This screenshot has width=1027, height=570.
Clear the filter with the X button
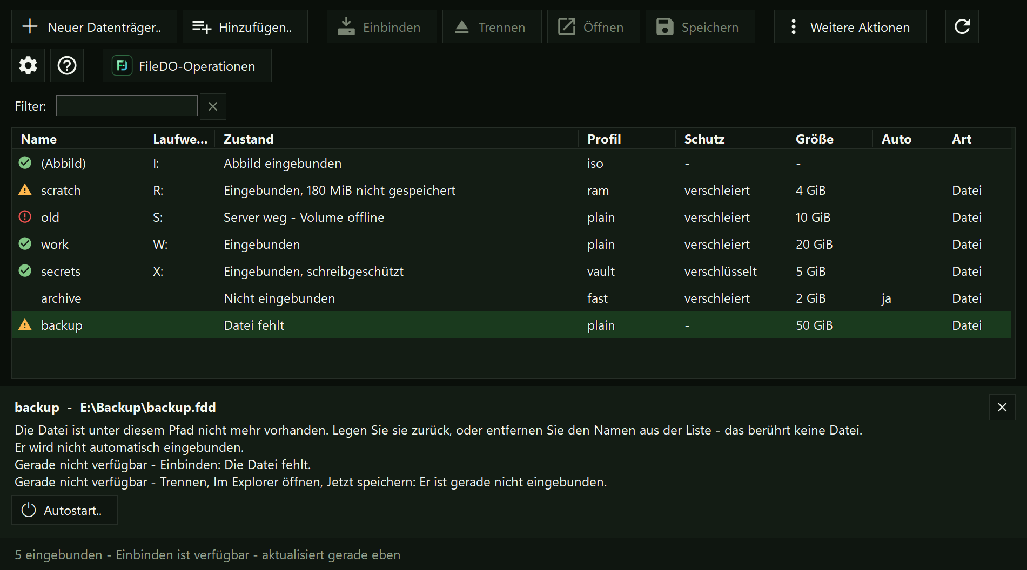[213, 106]
